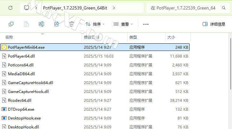Open PotPlayer_1.7.22539_Green_64Bit breadcrumb segment
This screenshot has height=129, width=232.
(75, 8)
